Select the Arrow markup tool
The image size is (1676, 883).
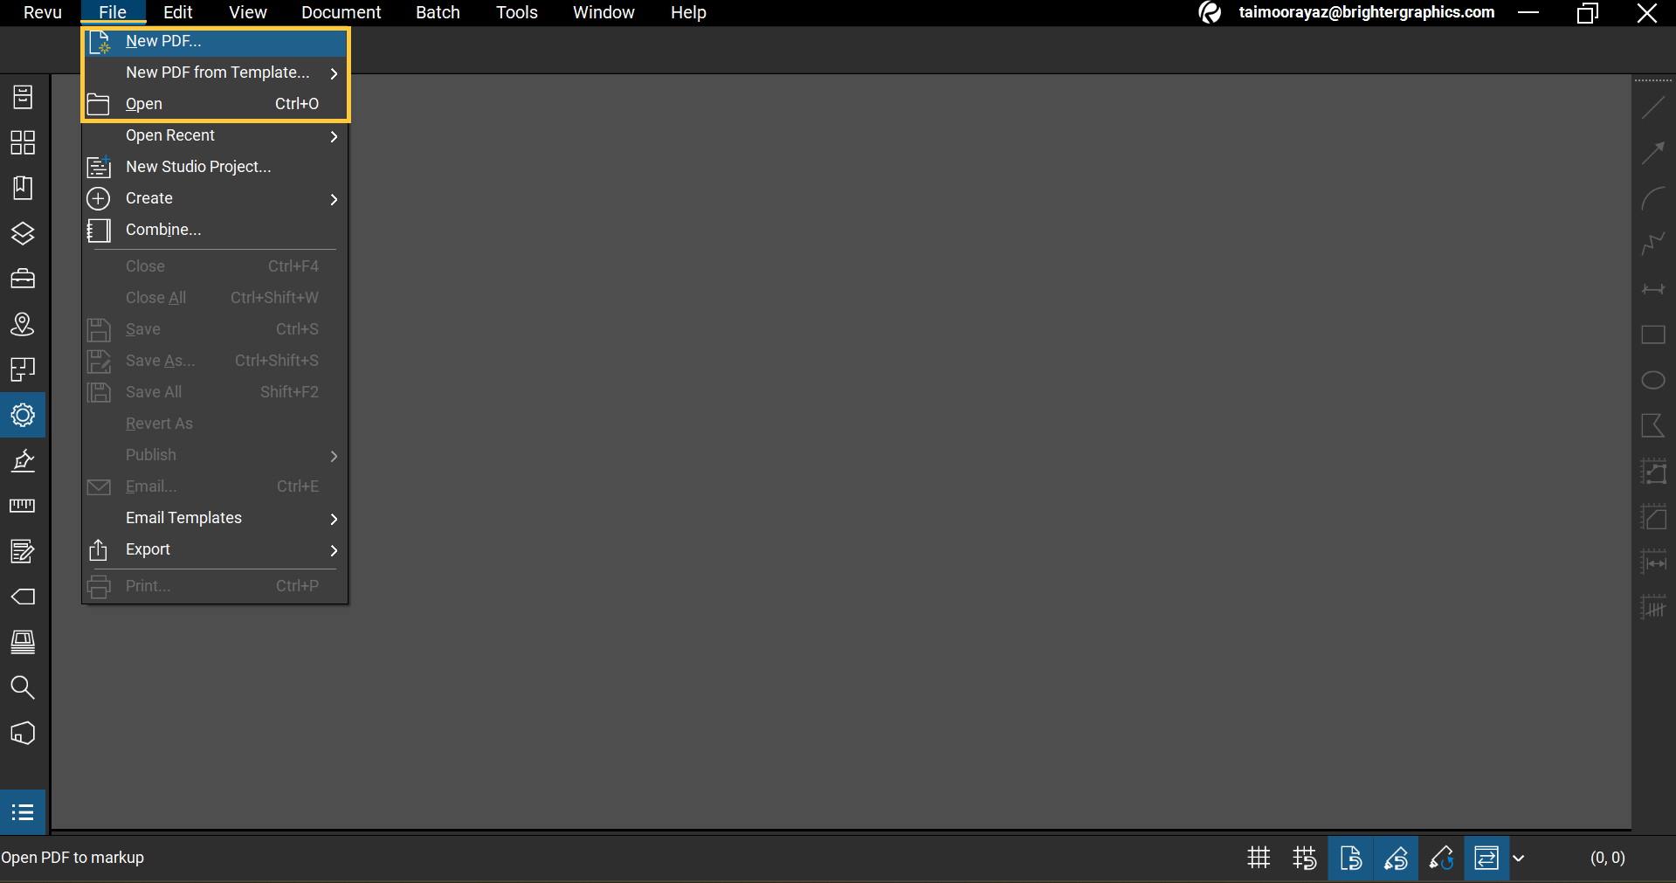pyautogui.click(x=1652, y=153)
